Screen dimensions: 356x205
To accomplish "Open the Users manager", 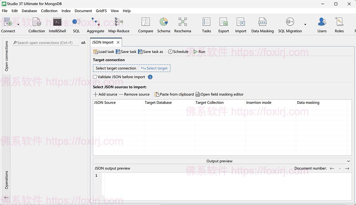I will pos(322,24).
